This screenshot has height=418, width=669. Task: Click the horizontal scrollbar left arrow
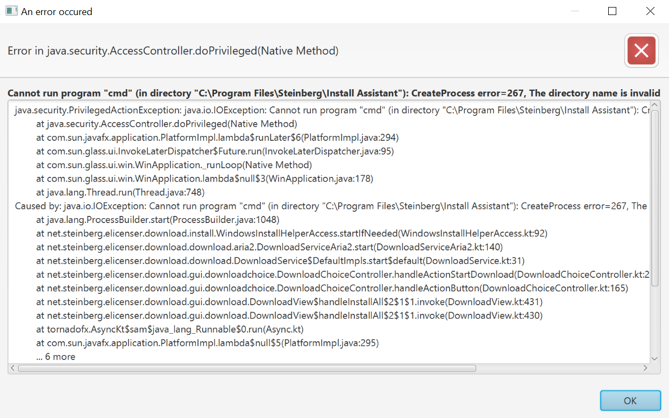pyautogui.click(x=13, y=369)
